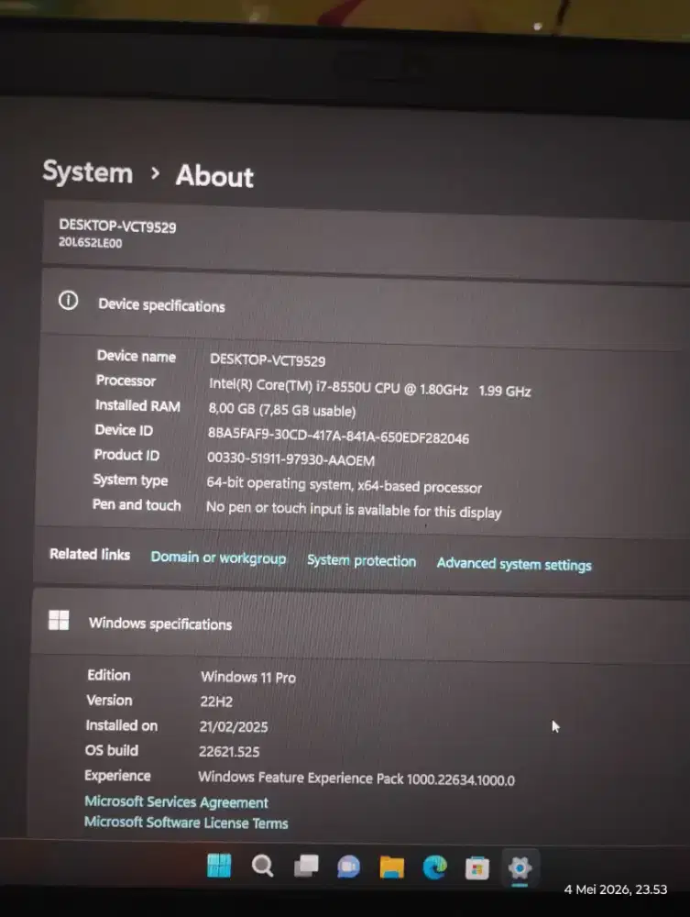Click the Related links label
This screenshot has height=917, width=690.
tap(90, 554)
